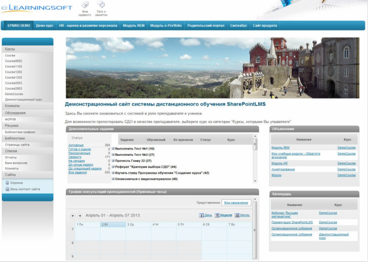
Task: Open 'Библиотека графики' sidebar link
Action: (20, 132)
